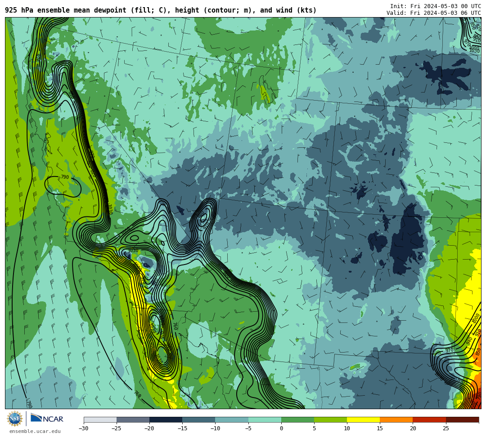The image size is (486, 437).
Task: Click the -25 to -20 colorbar swatch
Action: (x=133, y=419)
